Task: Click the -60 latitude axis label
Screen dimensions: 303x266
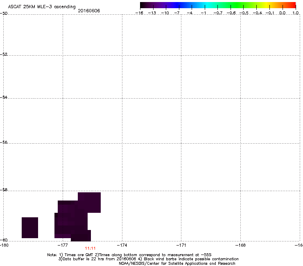Action: [4, 240]
